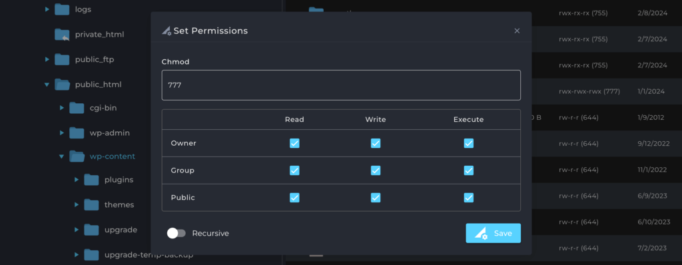Close the Set Permissions dialog
The width and height of the screenshot is (682, 265).
pyautogui.click(x=517, y=31)
